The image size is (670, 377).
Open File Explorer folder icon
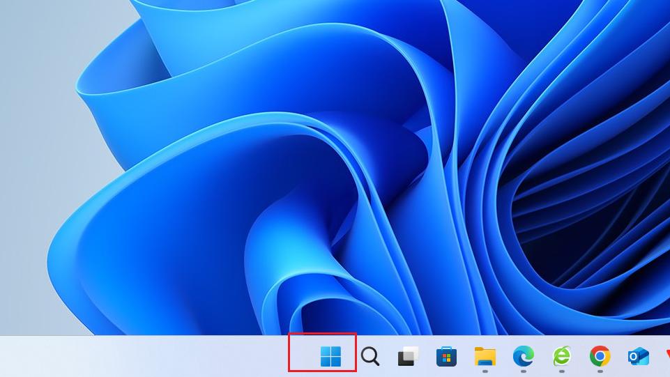pyautogui.click(x=485, y=356)
